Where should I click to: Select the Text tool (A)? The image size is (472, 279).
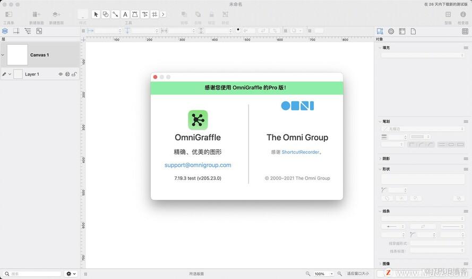coord(125,14)
